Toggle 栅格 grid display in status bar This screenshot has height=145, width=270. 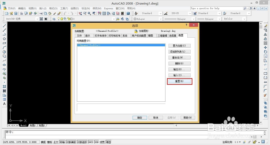tap(50, 142)
